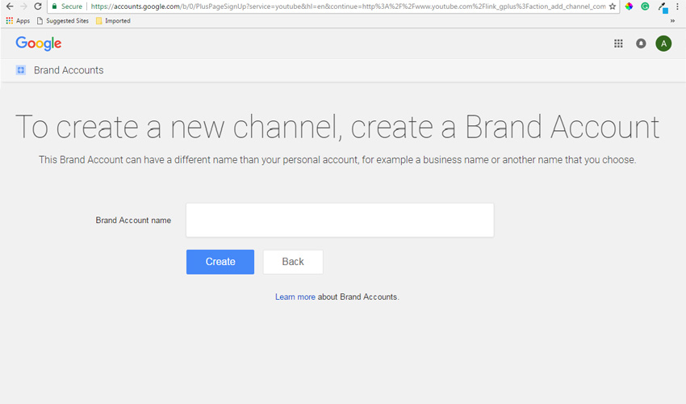Open the Google apps grid
This screenshot has height=404, width=686.
(618, 44)
